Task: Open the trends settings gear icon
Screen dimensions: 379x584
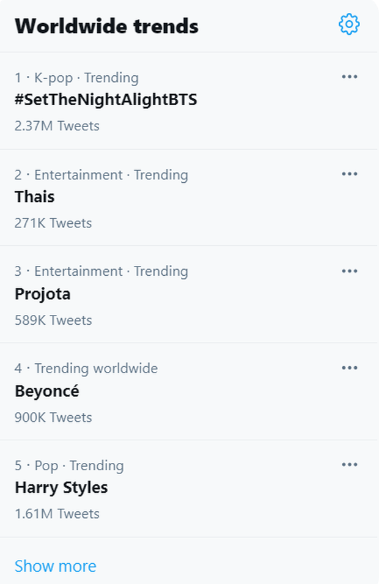Action: pyautogui.click(x=349, y=24)
